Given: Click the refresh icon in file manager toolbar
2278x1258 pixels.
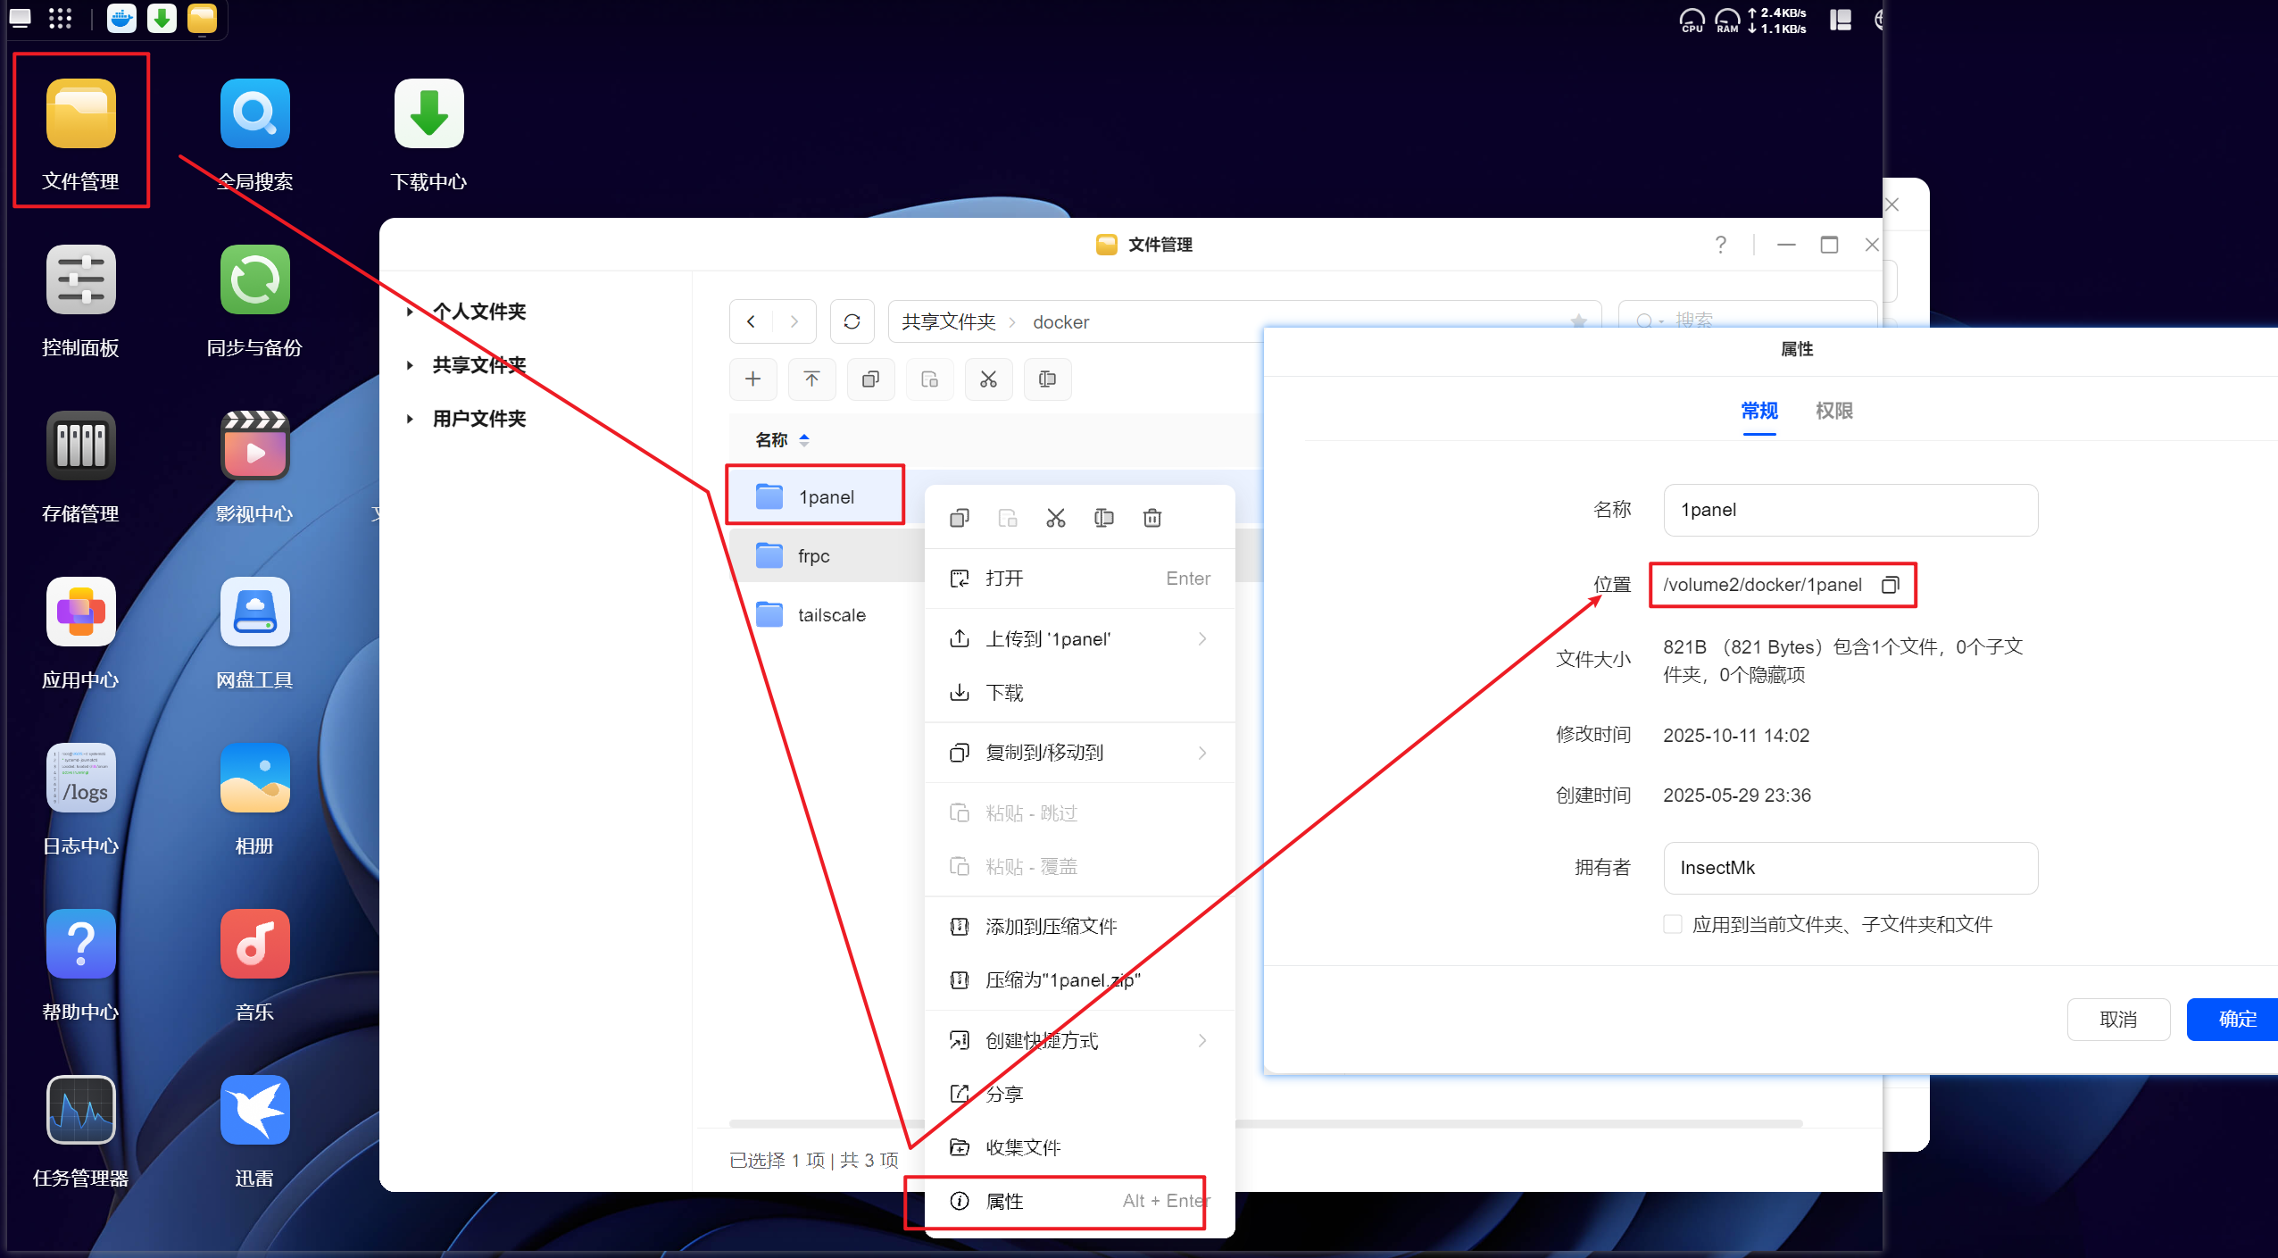Looking at the screenshot, I should click(852, 321).
